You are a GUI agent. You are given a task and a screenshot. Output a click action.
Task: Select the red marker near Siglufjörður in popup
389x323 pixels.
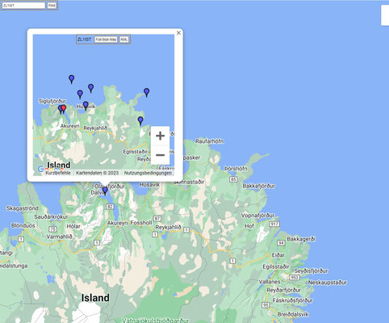[64, 109]
